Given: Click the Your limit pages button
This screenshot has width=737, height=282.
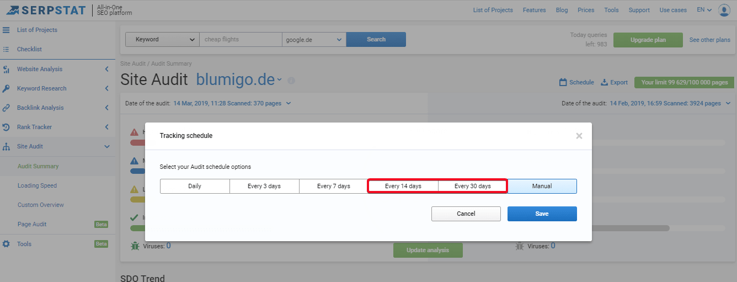Looking at the screenshot, I should pyautogui.click(x=685, y=82).
